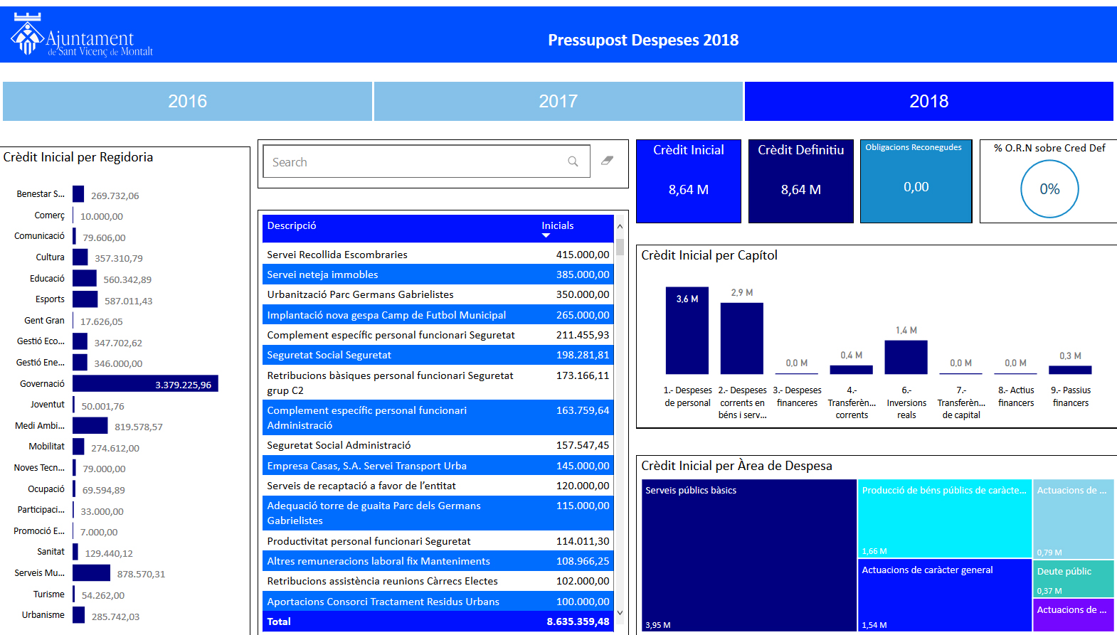Click the search magnifier icon
Viewport: 1117px width, 635px height.
pos(573,161)
